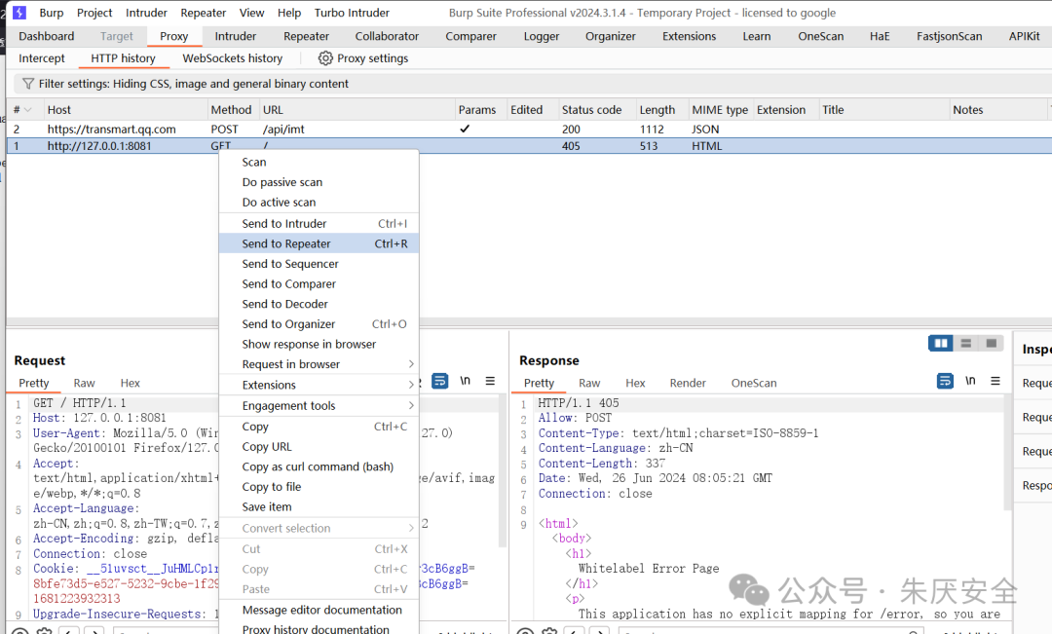
Task: Sort history by the Status code column
Action: pyautogui.click(x=597, y=110)
